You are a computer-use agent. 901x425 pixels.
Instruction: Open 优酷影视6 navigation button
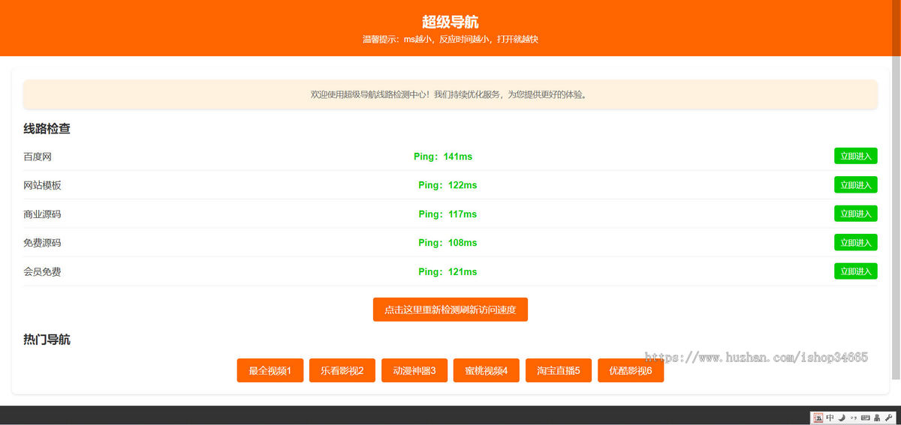click(x=631, y=370)
